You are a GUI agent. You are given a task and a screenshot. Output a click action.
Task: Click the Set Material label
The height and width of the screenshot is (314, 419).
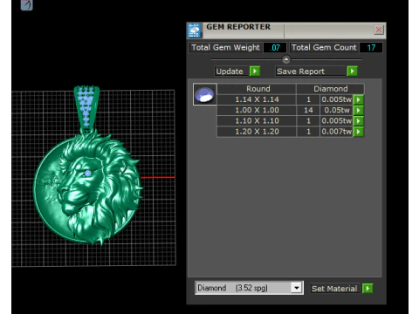(x=334, y=289)
